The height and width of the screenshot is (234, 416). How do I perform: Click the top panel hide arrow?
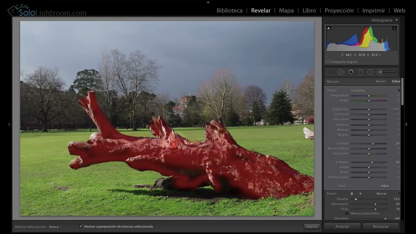[x=208, y=2]
